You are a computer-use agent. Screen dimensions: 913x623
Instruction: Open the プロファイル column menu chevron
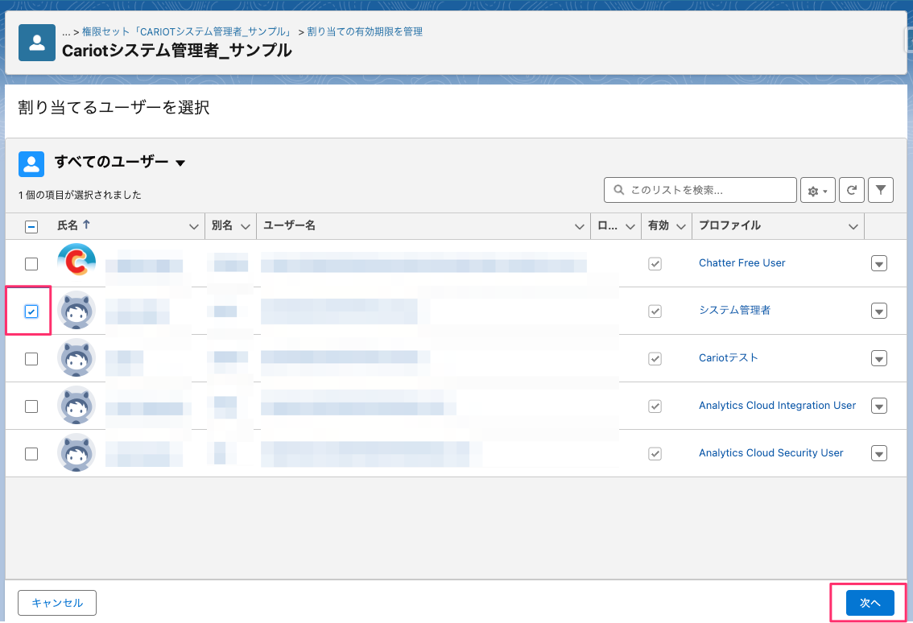coord(853,226)
